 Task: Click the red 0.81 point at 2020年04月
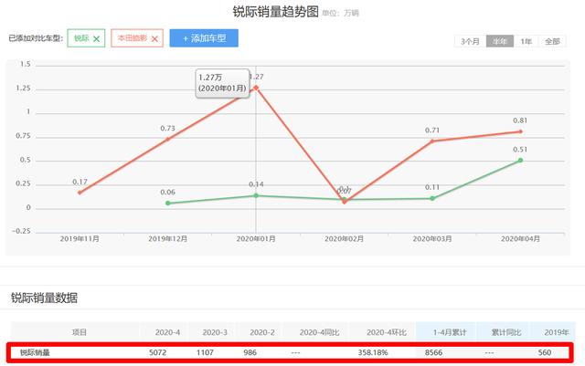click(x=520, y=131)
